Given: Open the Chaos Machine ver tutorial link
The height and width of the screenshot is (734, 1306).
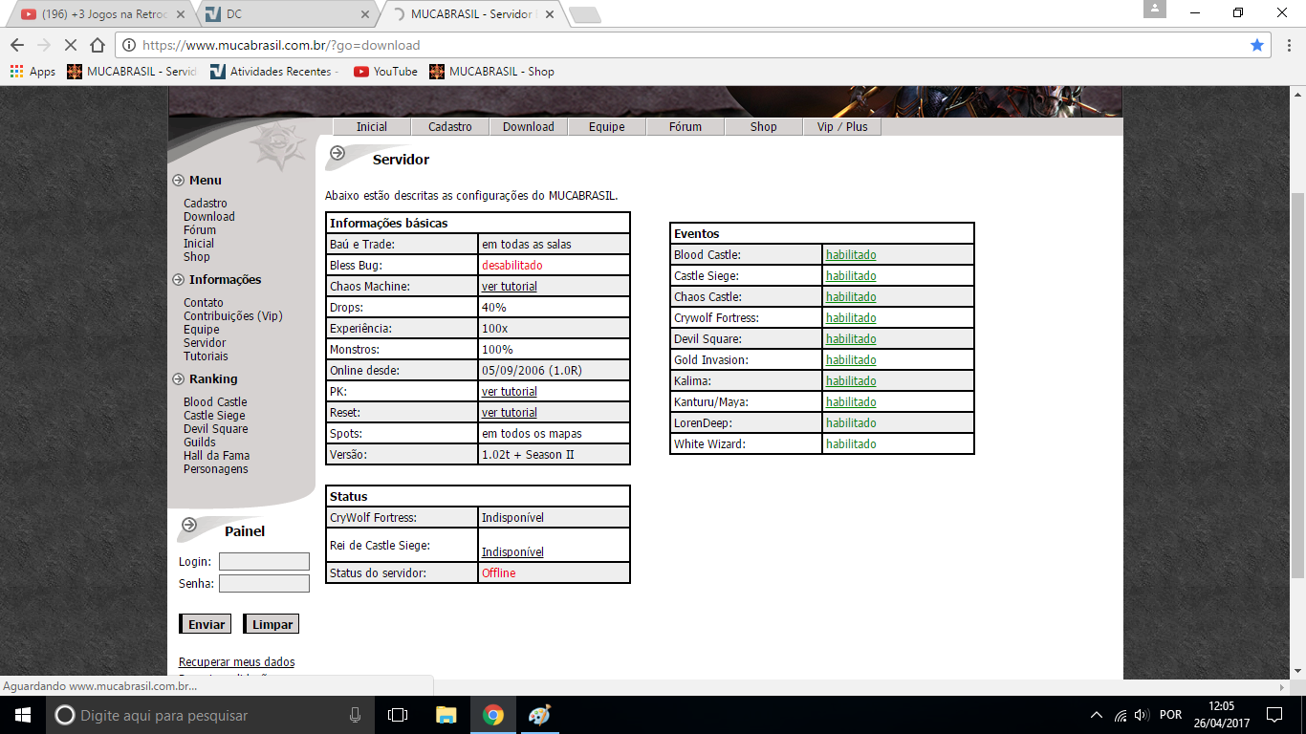Looking at the screenshot, I should [509, 287].
